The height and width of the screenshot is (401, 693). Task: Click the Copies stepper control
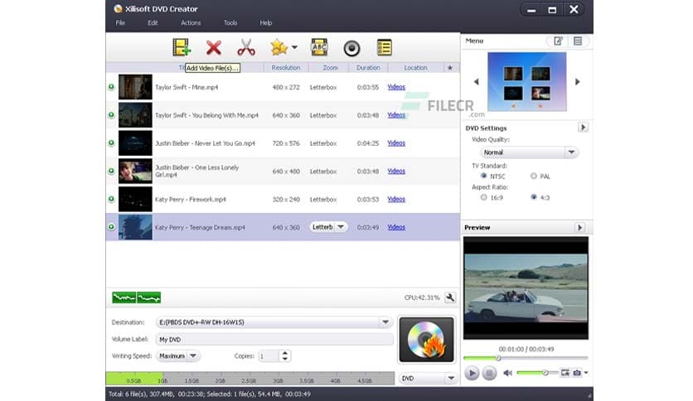click(285, 356)
